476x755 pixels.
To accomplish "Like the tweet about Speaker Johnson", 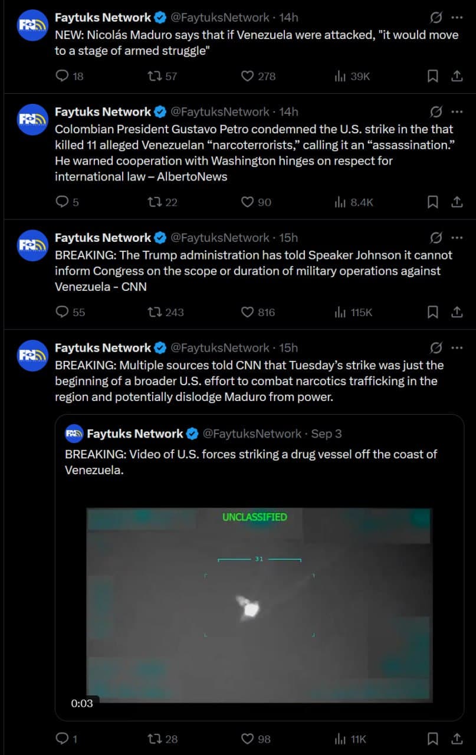I will [x=247, y=312].
